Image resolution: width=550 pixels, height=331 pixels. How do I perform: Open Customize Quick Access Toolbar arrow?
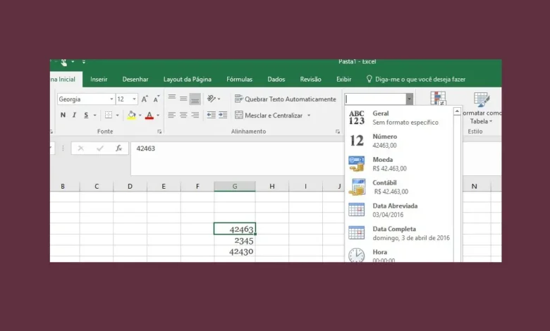pos(83,62)
